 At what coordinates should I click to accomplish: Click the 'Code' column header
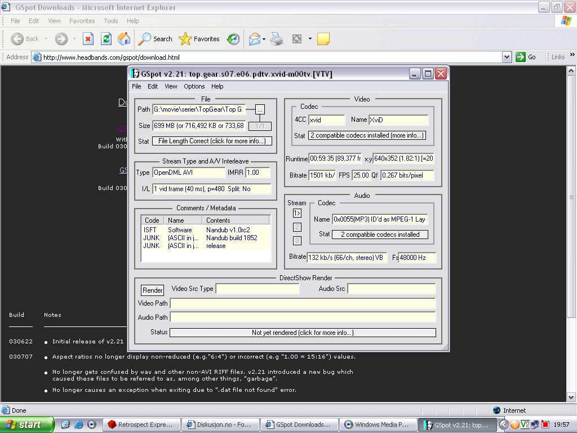click(x=152, y=220)
